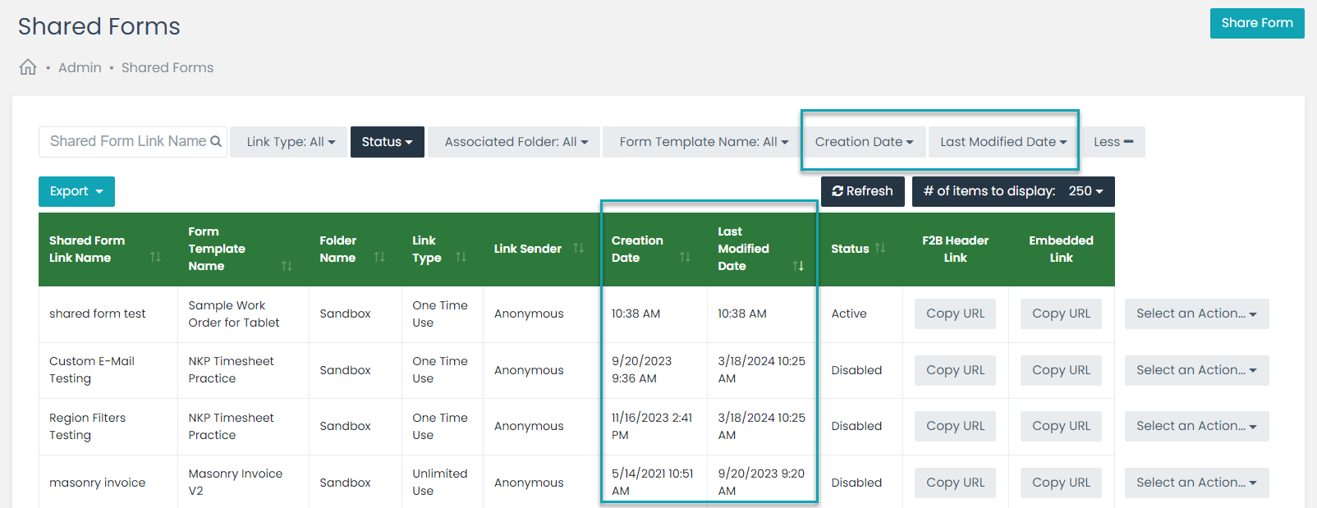Screen dimensions: 1317x508
Task: Open the Export dropdown menu
Action: 76,191
